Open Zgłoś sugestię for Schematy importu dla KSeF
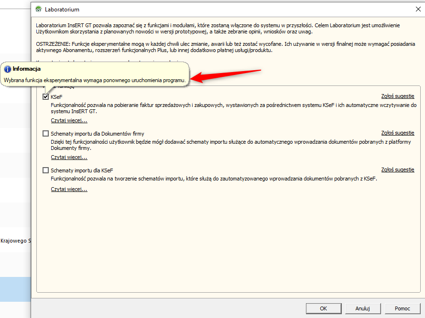 [398, 170]
